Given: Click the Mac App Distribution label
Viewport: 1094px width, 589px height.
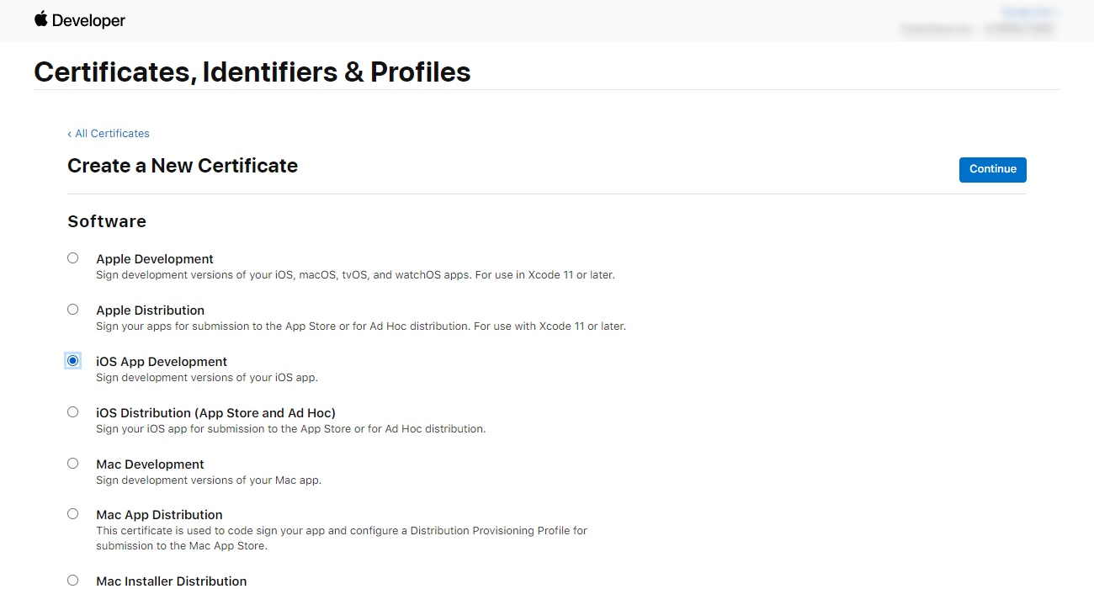Looking at the screenshot, I should 160,515.
